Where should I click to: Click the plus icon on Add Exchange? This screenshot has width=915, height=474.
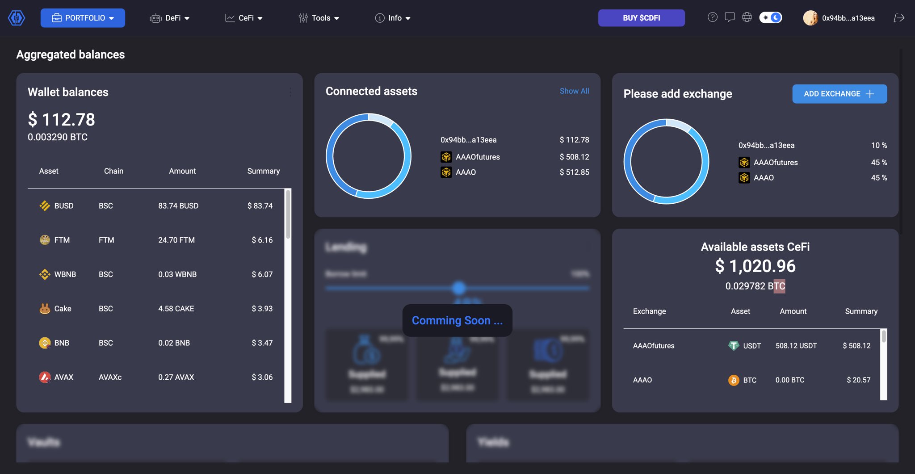tap(870, 94)
